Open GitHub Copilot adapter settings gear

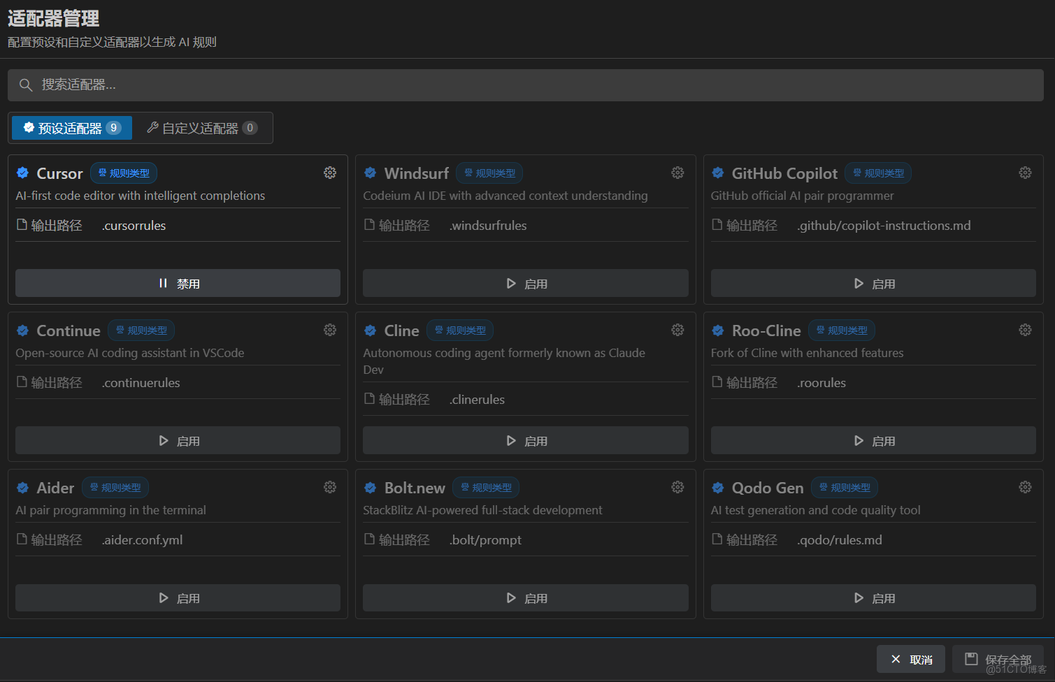(1025, 173)
